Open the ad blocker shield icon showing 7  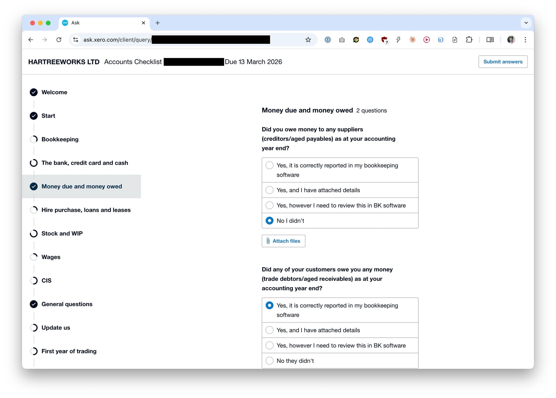384,40
